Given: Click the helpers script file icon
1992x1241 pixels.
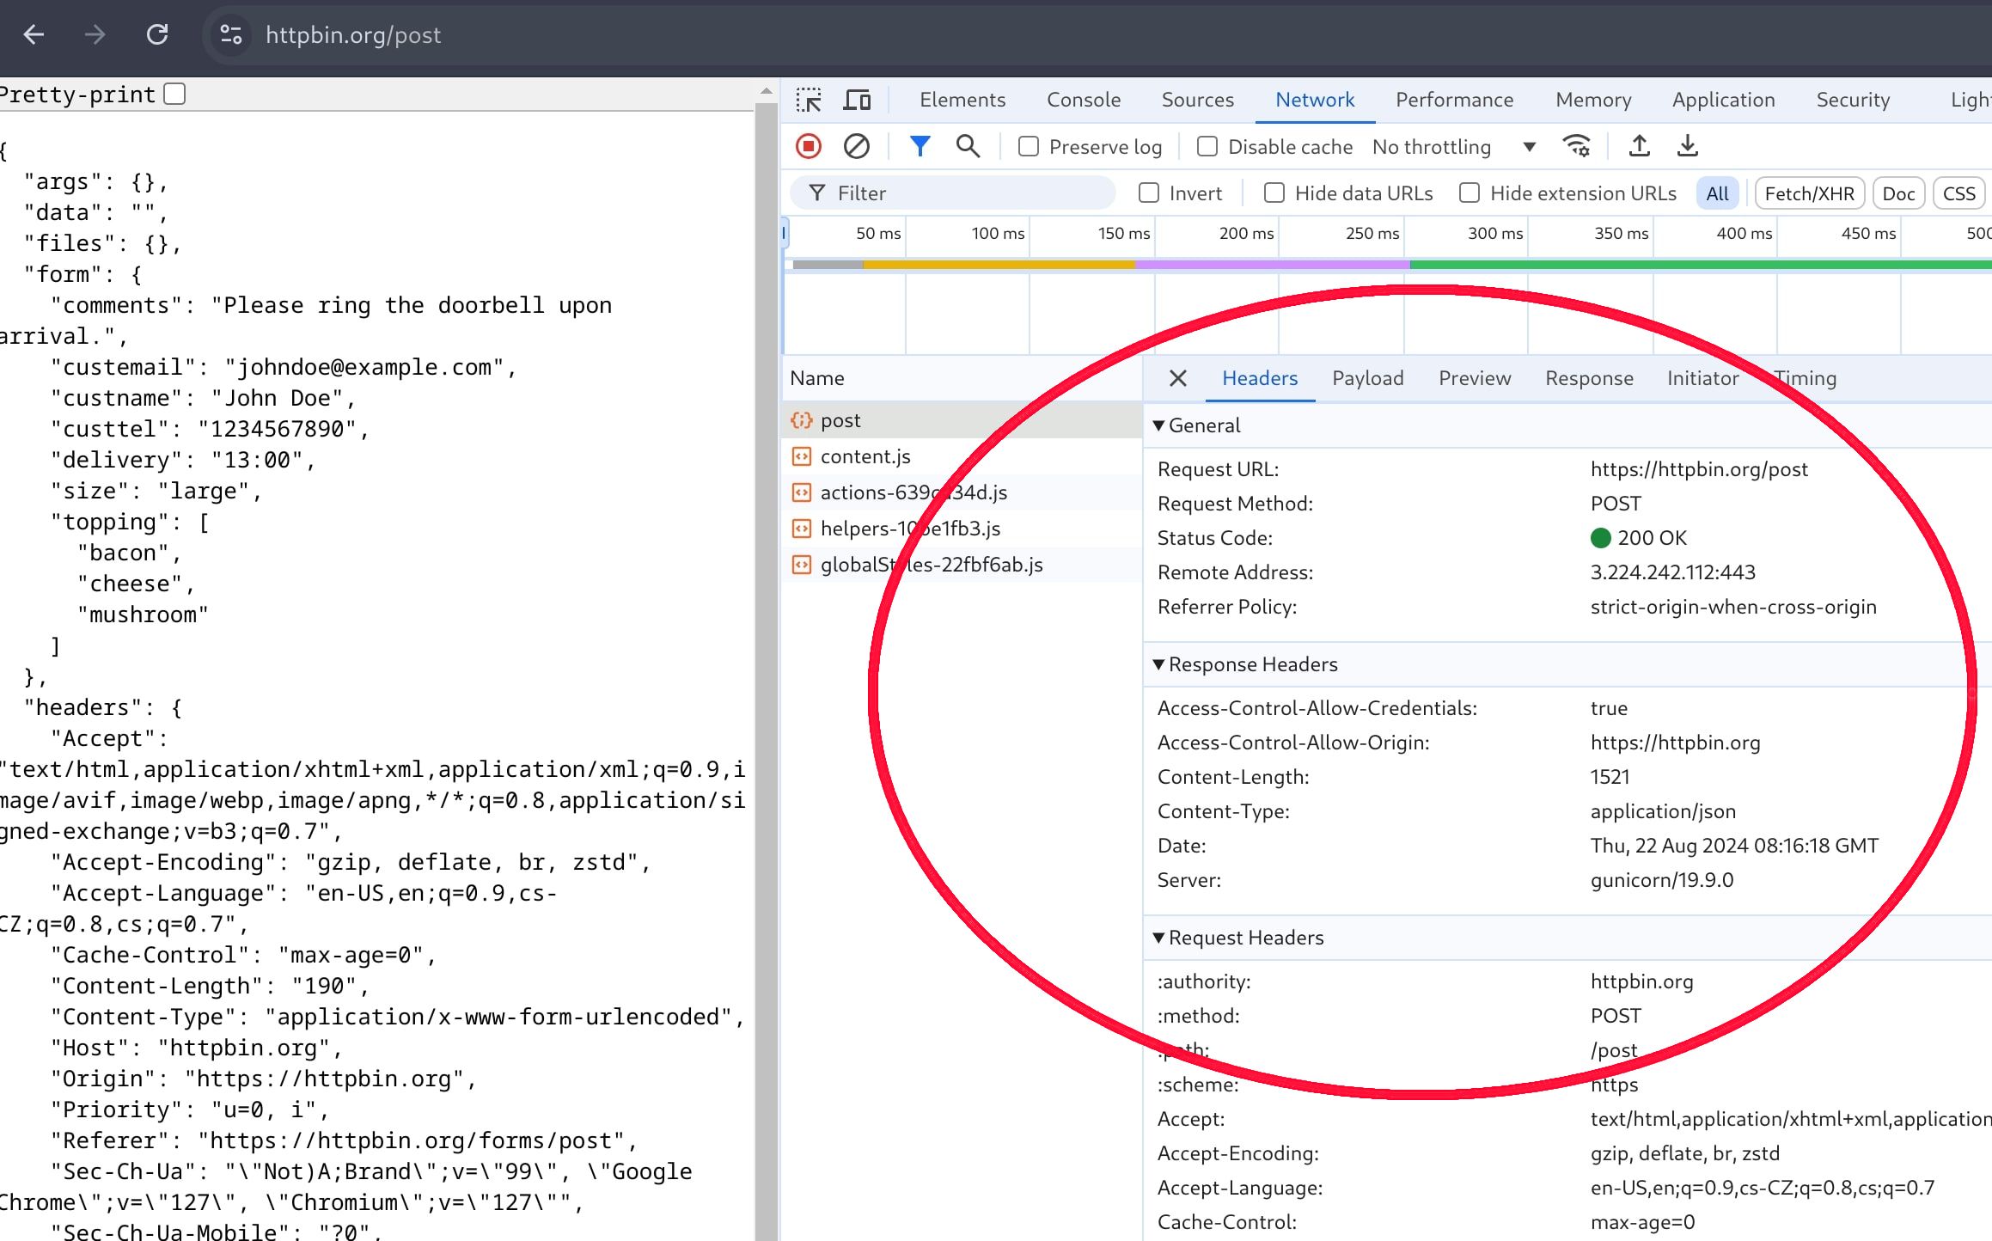Looking at the screenshot, I should (802, 529).
